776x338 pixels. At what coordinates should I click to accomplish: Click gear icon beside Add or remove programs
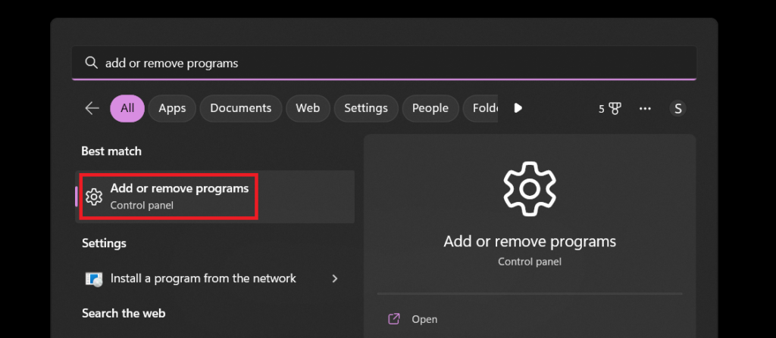(x=94, y=197)
